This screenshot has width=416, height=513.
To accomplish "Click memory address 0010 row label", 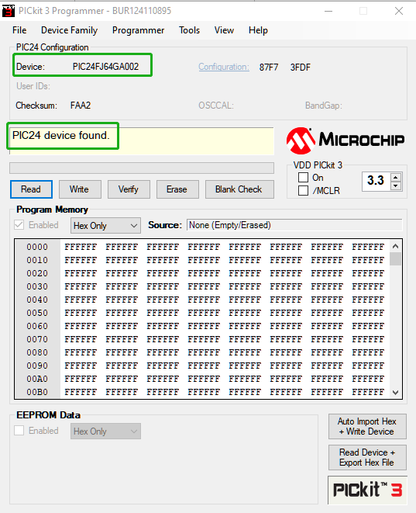I will click(37, 260).
